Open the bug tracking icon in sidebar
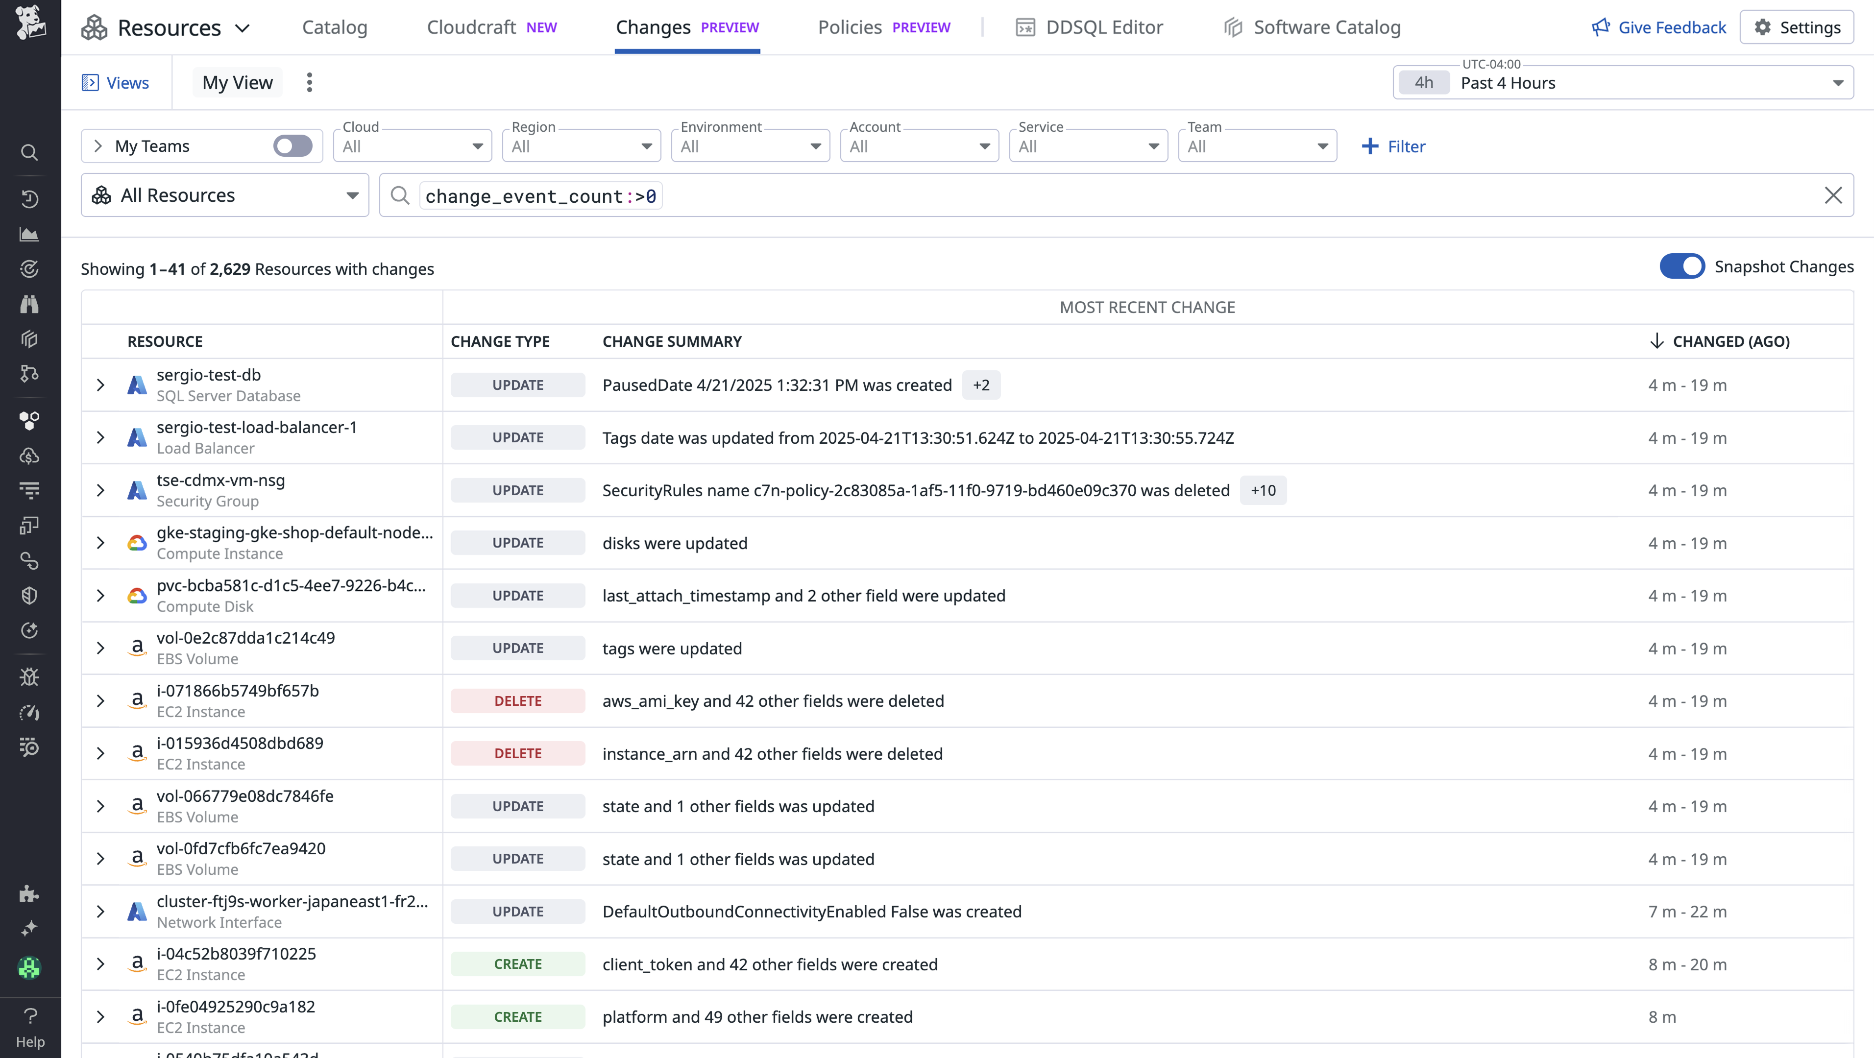The image size is (1874, 1058). point(29,676)
